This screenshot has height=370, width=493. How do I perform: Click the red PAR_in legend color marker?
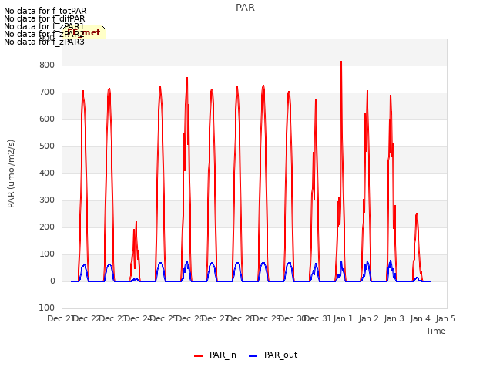coord(199,356)
